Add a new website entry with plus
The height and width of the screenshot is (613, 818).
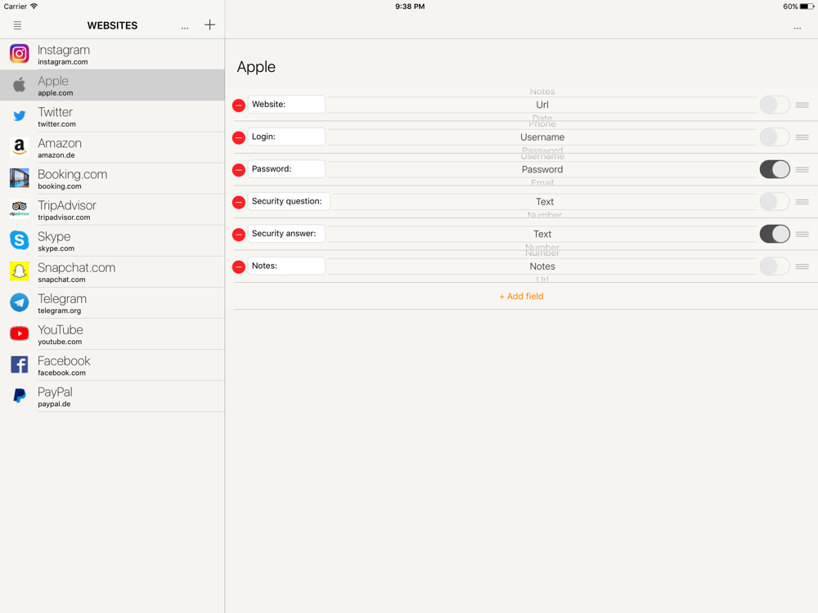pos(209,25)
